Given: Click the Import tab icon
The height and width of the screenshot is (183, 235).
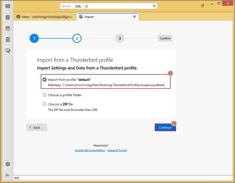Looking at the screenshot, I should point(81,17).
